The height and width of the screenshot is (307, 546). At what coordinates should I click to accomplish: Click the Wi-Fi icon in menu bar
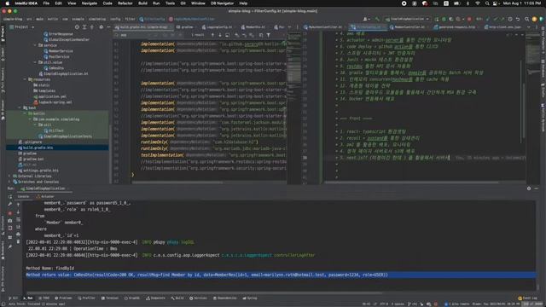click(x=478, y=3)
